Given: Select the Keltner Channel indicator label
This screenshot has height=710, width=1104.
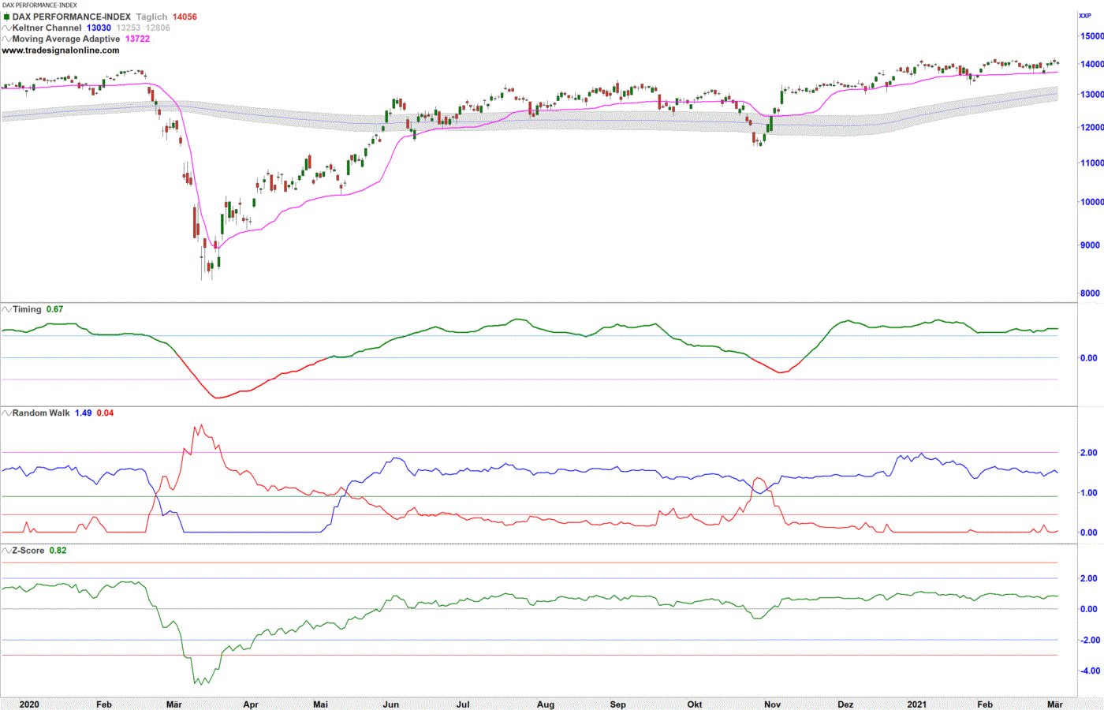Looking at the screenshot, I should click(x=47, y=28).
